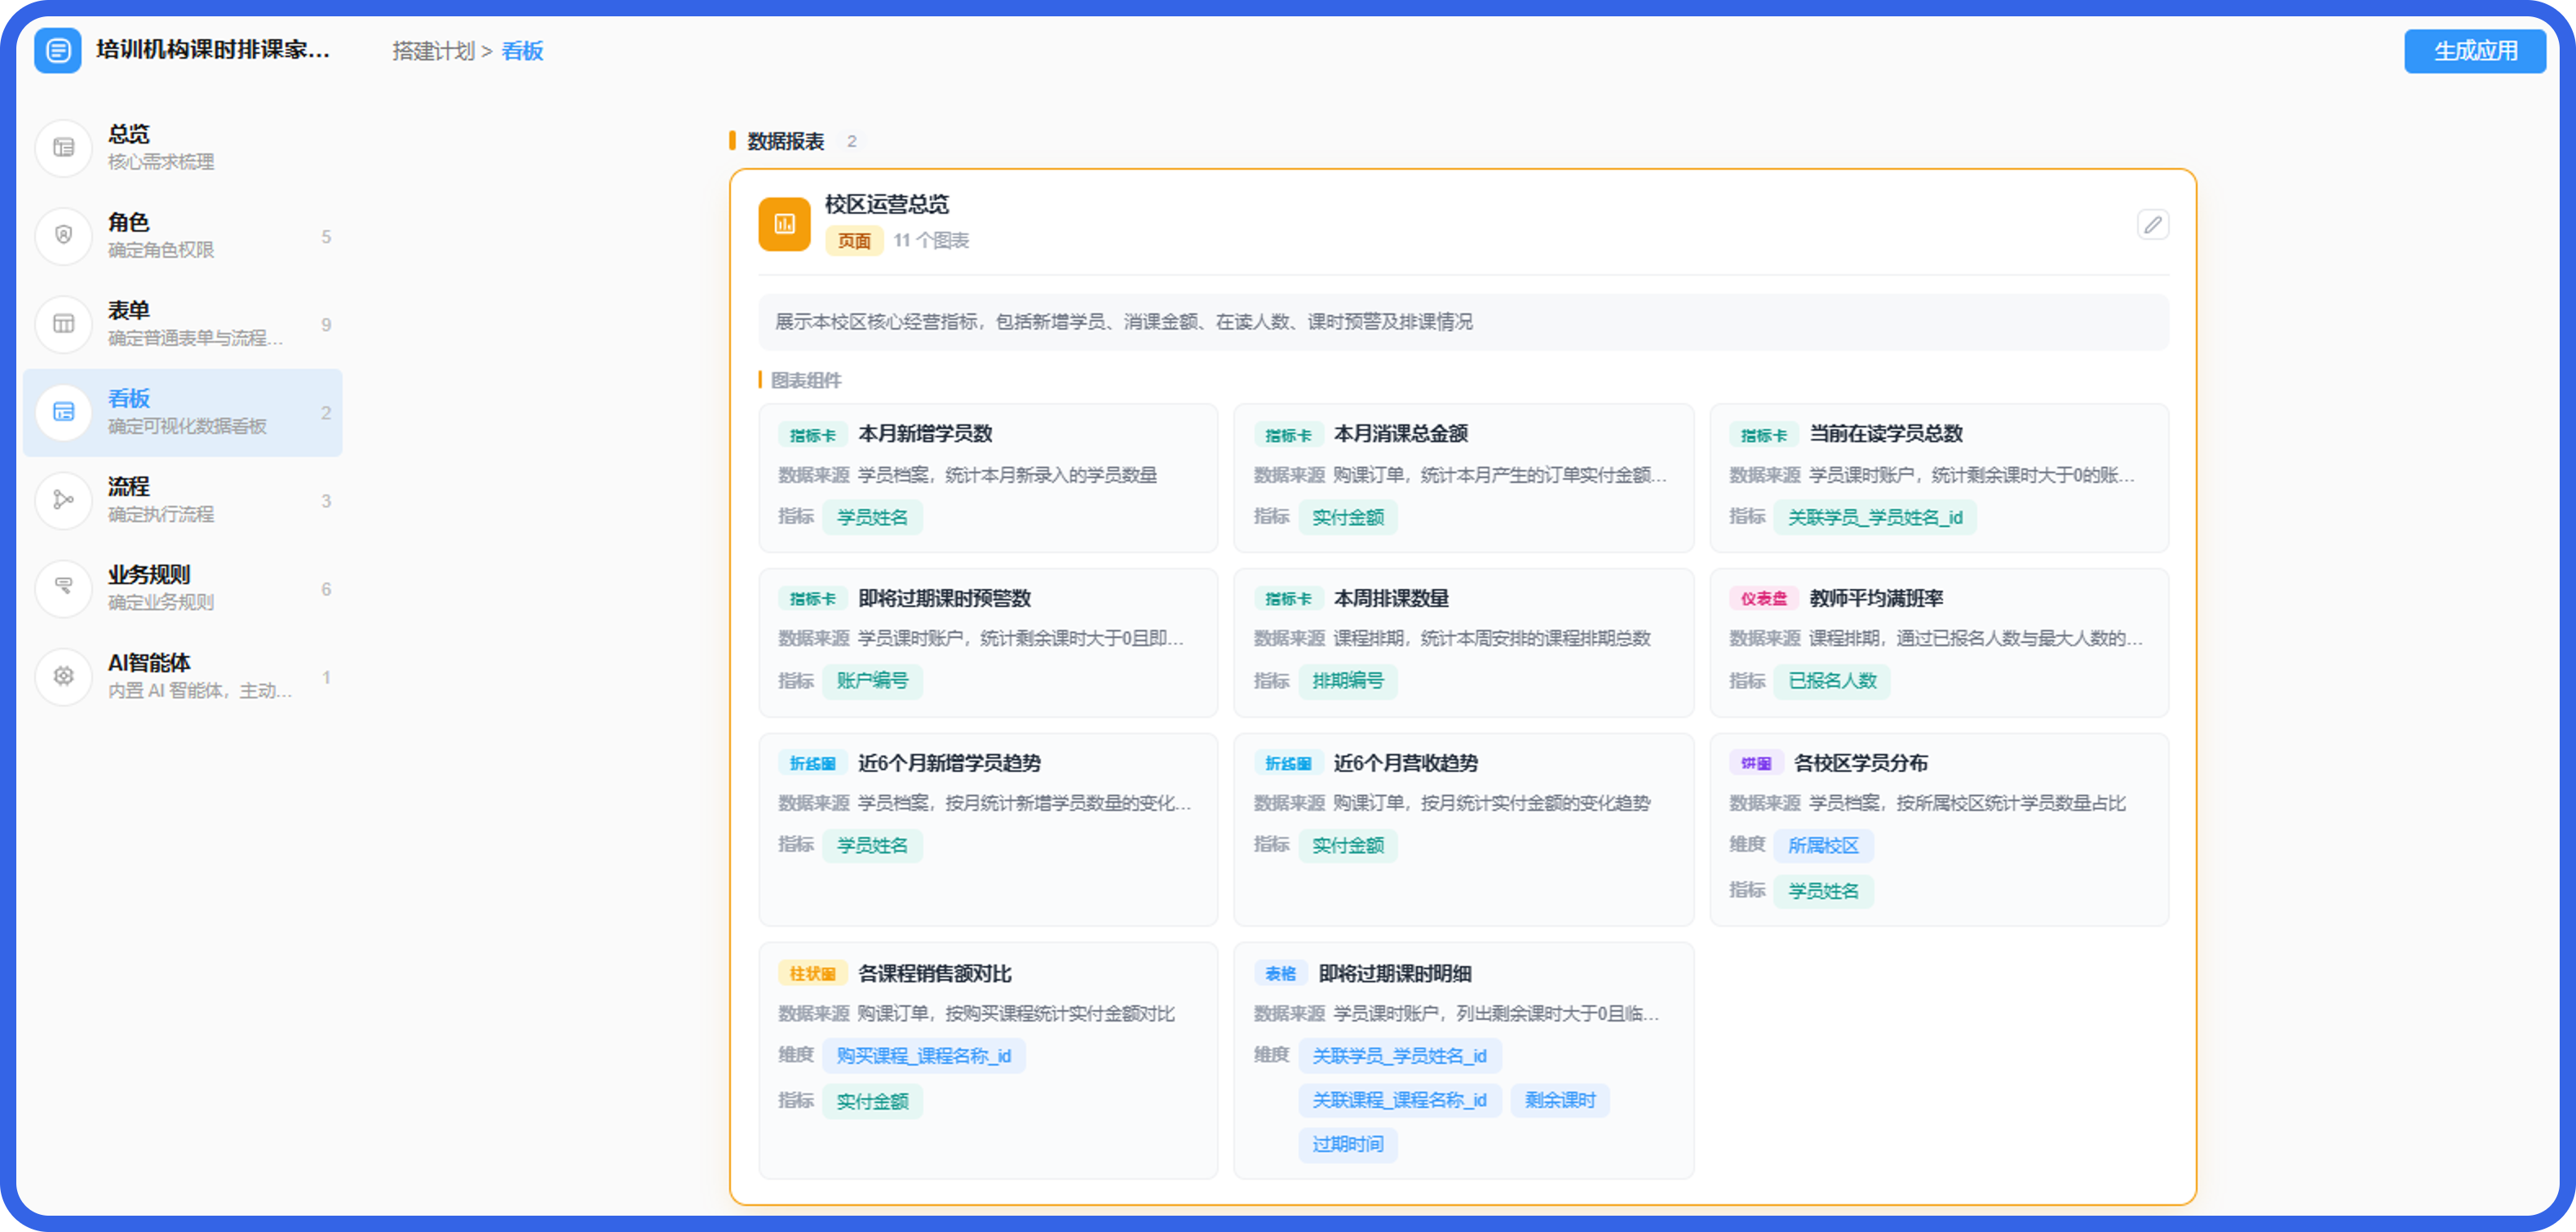Click the 看板 breadcrumb link
The image size is (2576, 1232).
coord(522,51)
